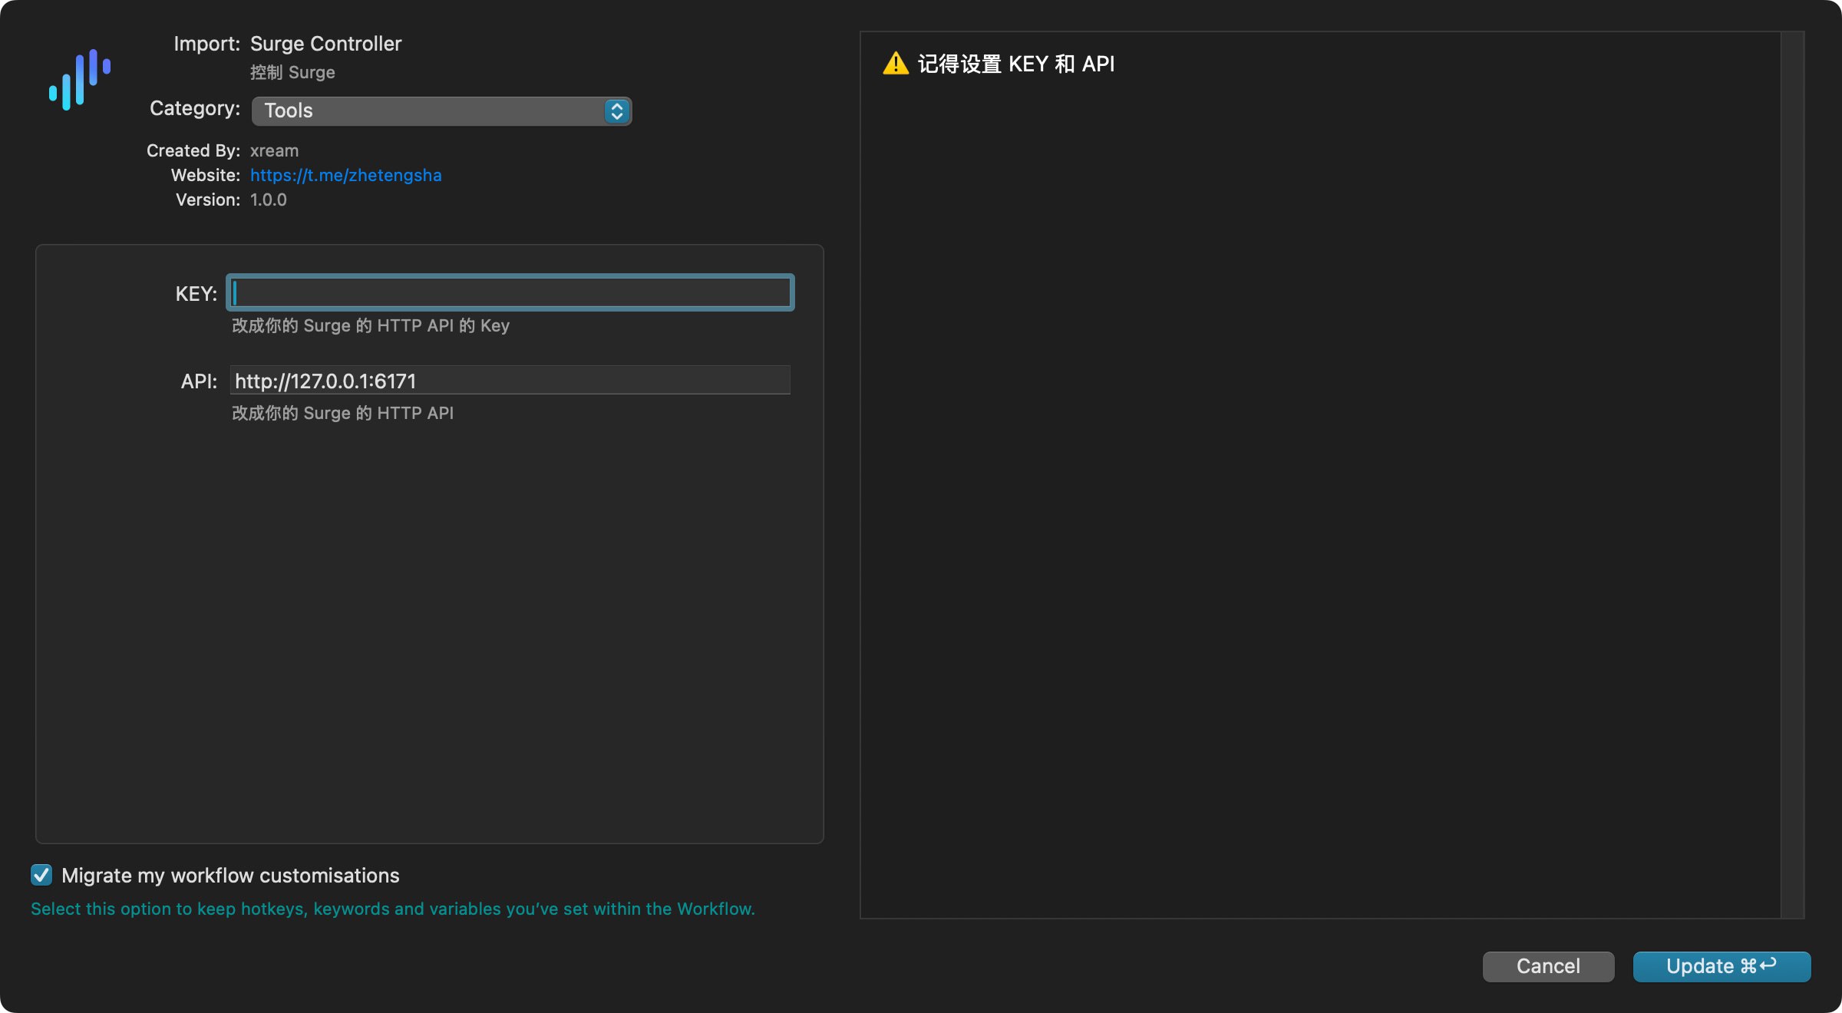This screenshot has height=1013, width=1842.
Task: Click the '记得设置 KEY 和 API' reminder text
Action: (1015, 64)
